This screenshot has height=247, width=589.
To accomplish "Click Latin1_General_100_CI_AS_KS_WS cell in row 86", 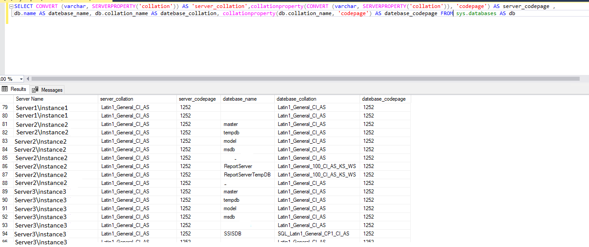I will click(317, 166).
